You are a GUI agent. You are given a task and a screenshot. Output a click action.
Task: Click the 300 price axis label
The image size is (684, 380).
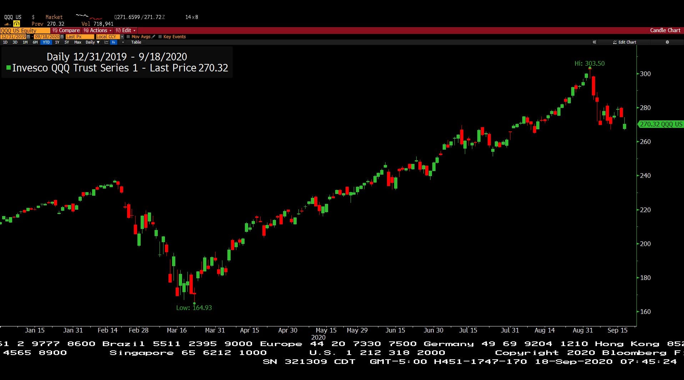[645, 74]
